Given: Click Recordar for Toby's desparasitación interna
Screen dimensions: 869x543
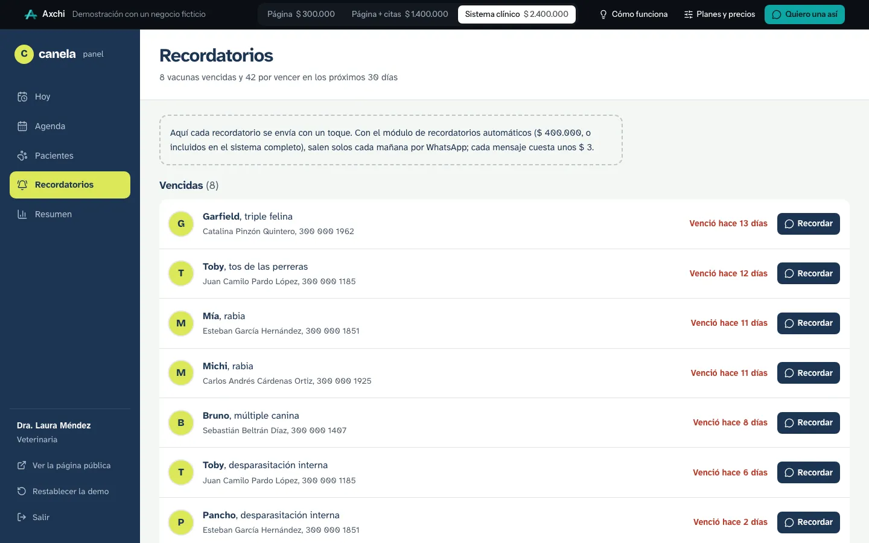Looking at the screenshot, I should pyautogui.click(x=809, y=472).
